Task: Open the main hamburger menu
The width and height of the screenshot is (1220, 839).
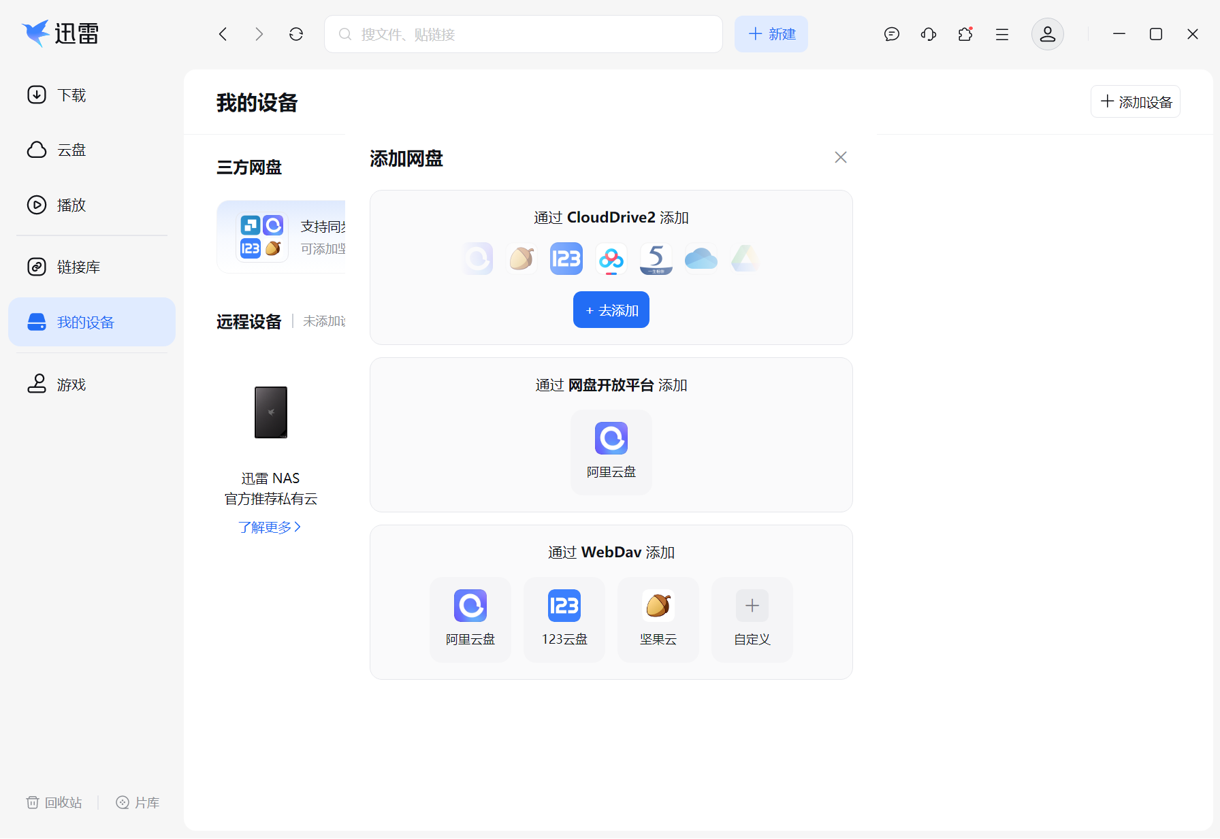Action: (1002, 34)
